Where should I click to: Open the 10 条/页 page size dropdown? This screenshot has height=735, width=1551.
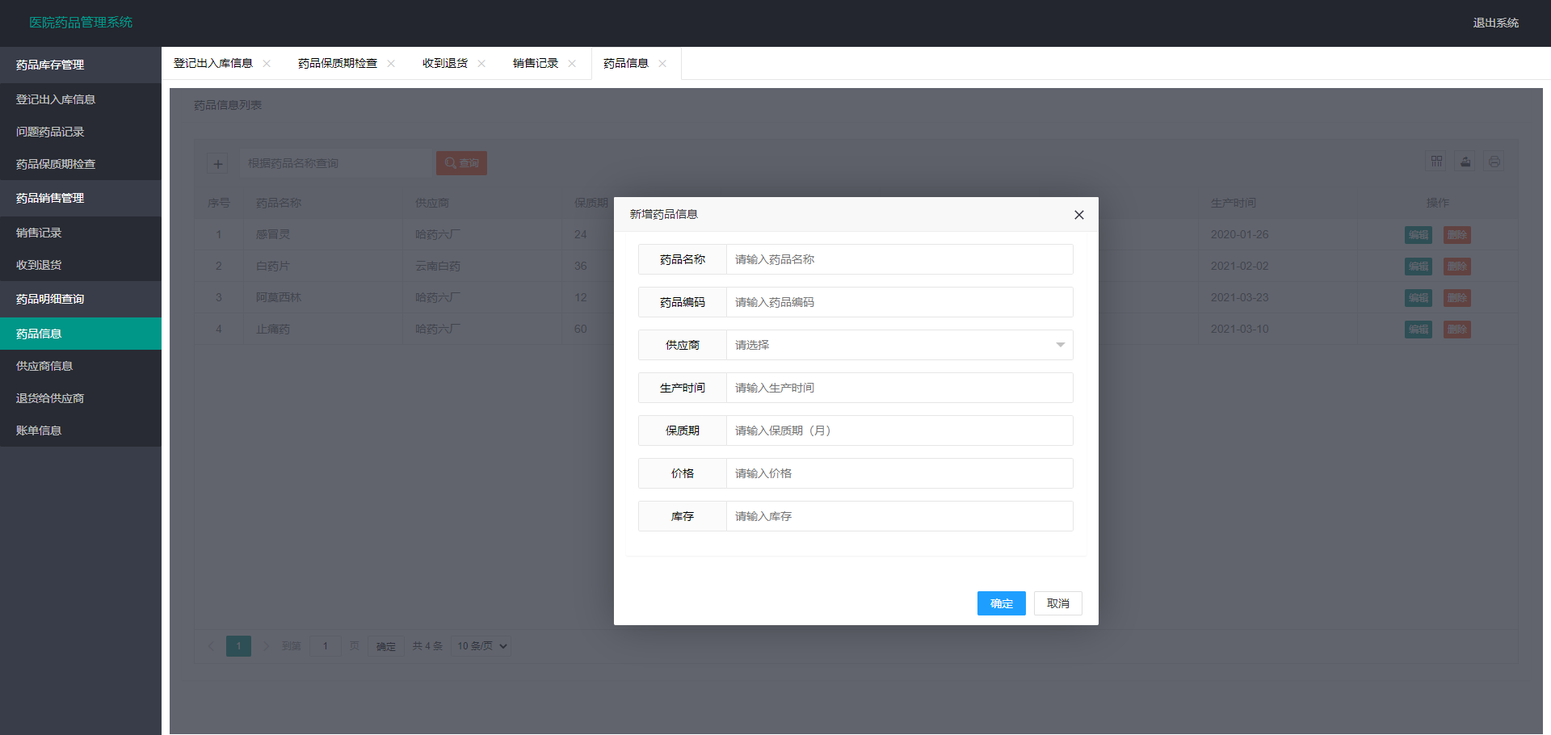tap(481, 645)
